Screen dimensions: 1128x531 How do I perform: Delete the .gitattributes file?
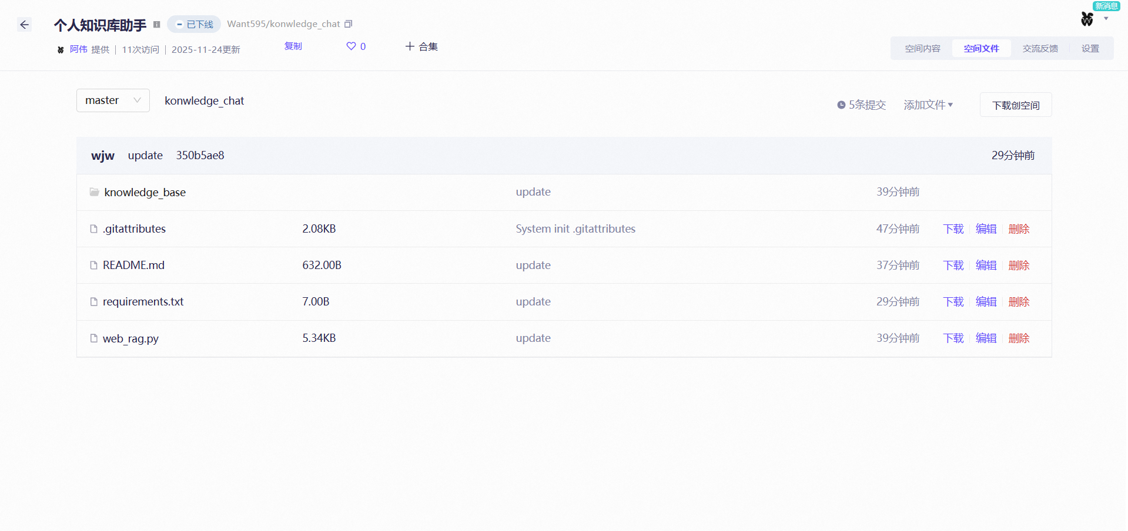[x=1019, y=228]
